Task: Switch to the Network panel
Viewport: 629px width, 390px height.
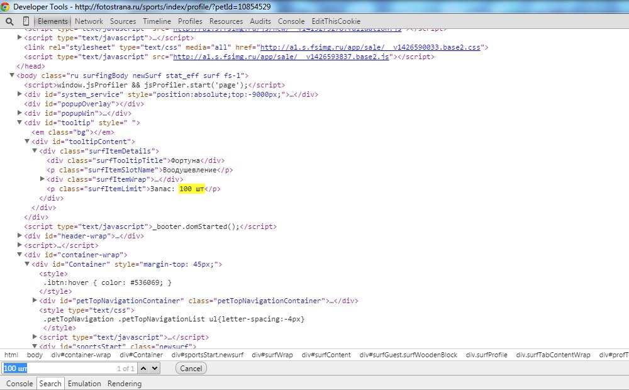Action: click(x=89, y=21)
